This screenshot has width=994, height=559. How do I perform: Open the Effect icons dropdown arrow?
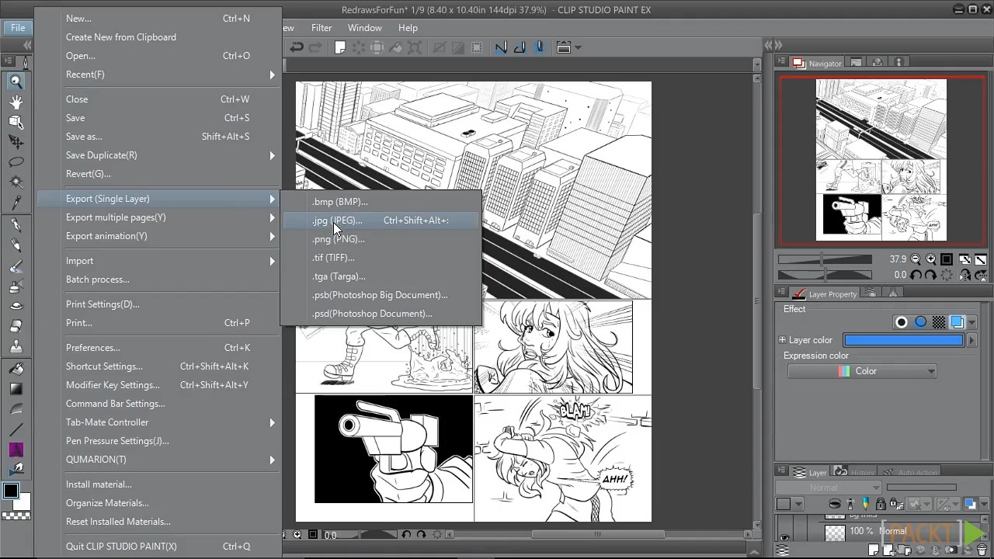(971, 322)
